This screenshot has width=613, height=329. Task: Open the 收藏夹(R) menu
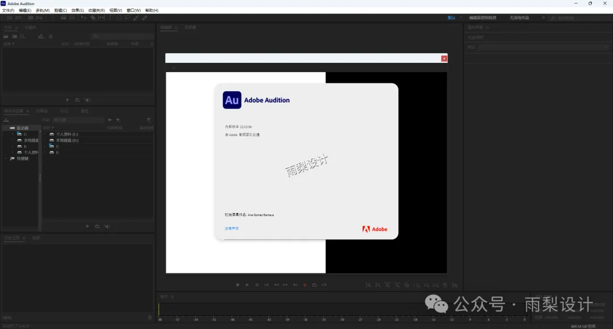[96, 11]
